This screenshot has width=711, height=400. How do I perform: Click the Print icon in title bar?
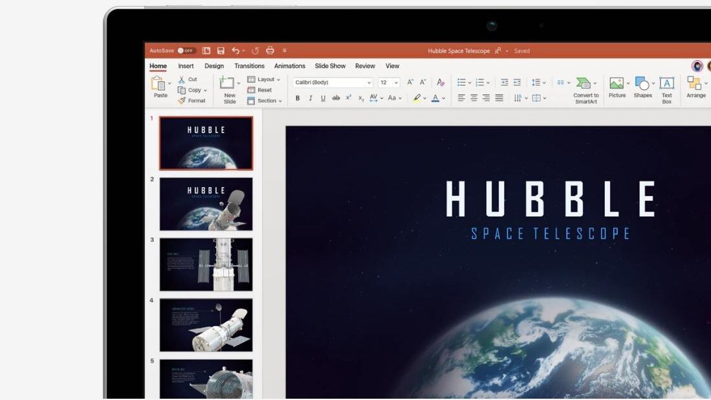pyautogui.click(x=270, y=50)
